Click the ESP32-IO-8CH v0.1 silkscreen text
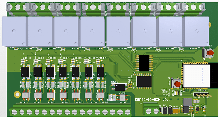Image resolution: width=219 pixels, height=117 pixels. [x=152, y=100]
